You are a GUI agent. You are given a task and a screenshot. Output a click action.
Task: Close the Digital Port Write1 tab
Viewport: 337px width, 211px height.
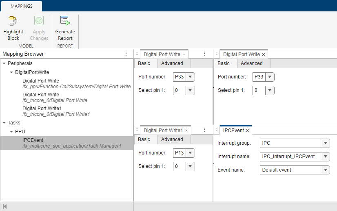(187, 131)
